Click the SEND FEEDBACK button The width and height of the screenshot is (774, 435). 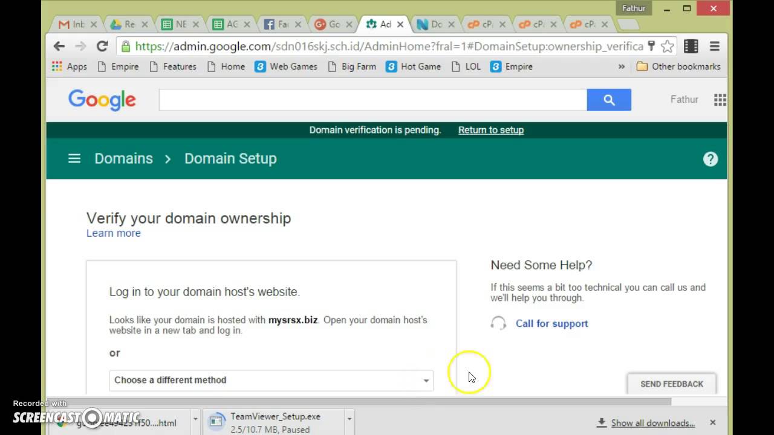point(672,384)
